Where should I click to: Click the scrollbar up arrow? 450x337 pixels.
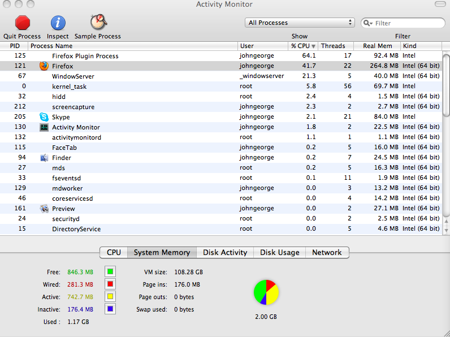point(446,221)
